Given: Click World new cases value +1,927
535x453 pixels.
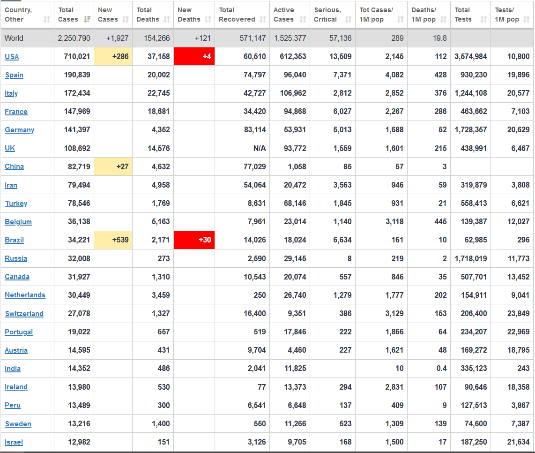Looking at the screenshot, I should tap(118, 38).
